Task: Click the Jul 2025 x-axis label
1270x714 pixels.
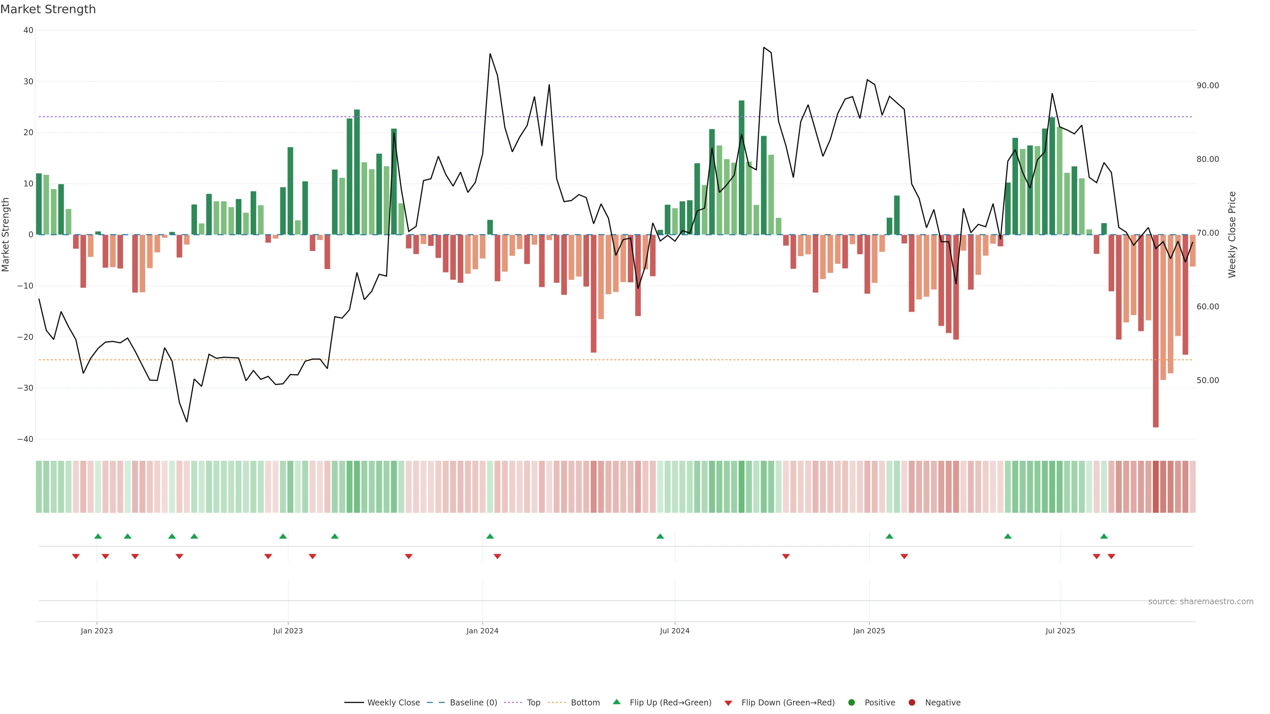Action: coord(1060,631)
